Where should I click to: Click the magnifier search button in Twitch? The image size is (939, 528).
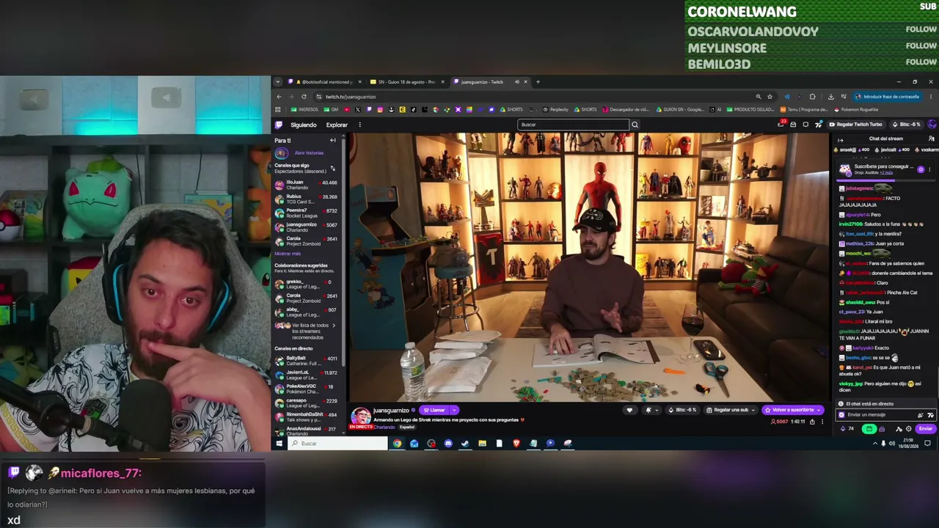[x=635, y=125]
